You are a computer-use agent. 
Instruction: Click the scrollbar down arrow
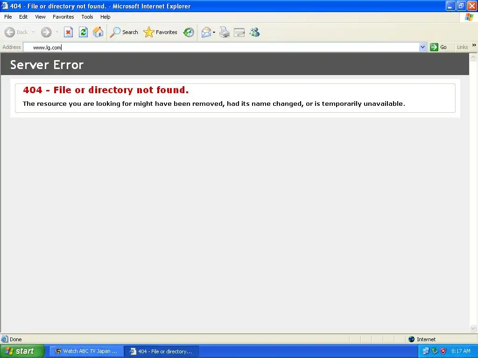point(473,328)
